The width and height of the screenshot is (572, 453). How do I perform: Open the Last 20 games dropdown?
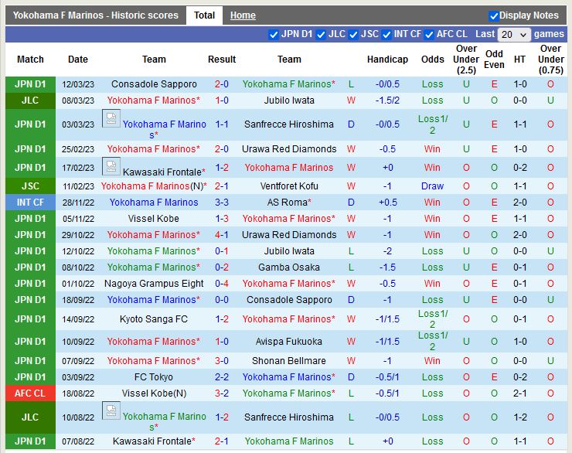514,35
